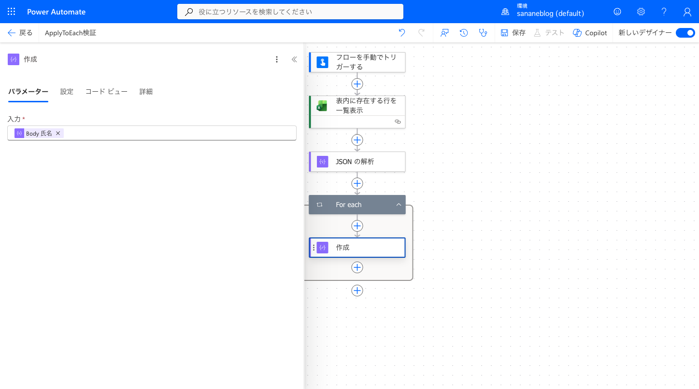This screenshot has width=699, height=389.
Task: Toggle the 新しいデザイナー switch
Action: [685, 33]
